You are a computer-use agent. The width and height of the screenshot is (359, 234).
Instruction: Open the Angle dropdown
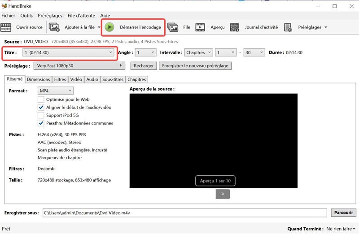(x=145, y=52)
